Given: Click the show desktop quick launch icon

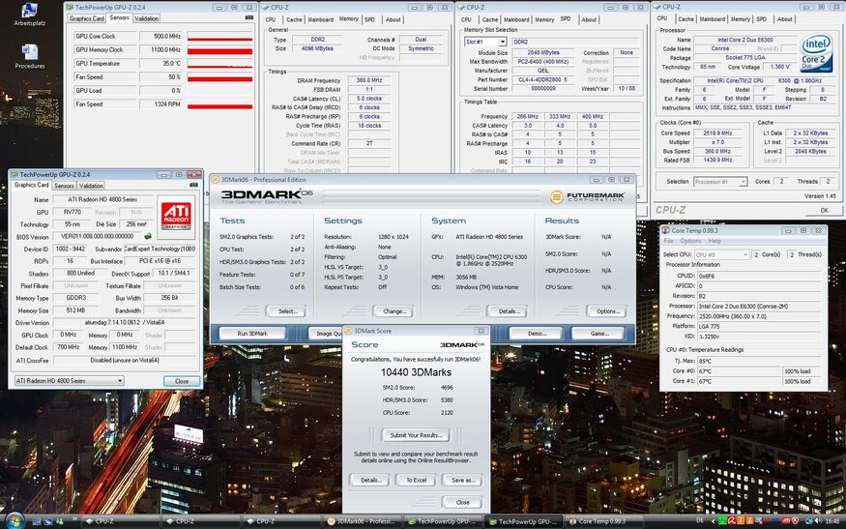Looking at the screenshot, I should tap(37, 521).
